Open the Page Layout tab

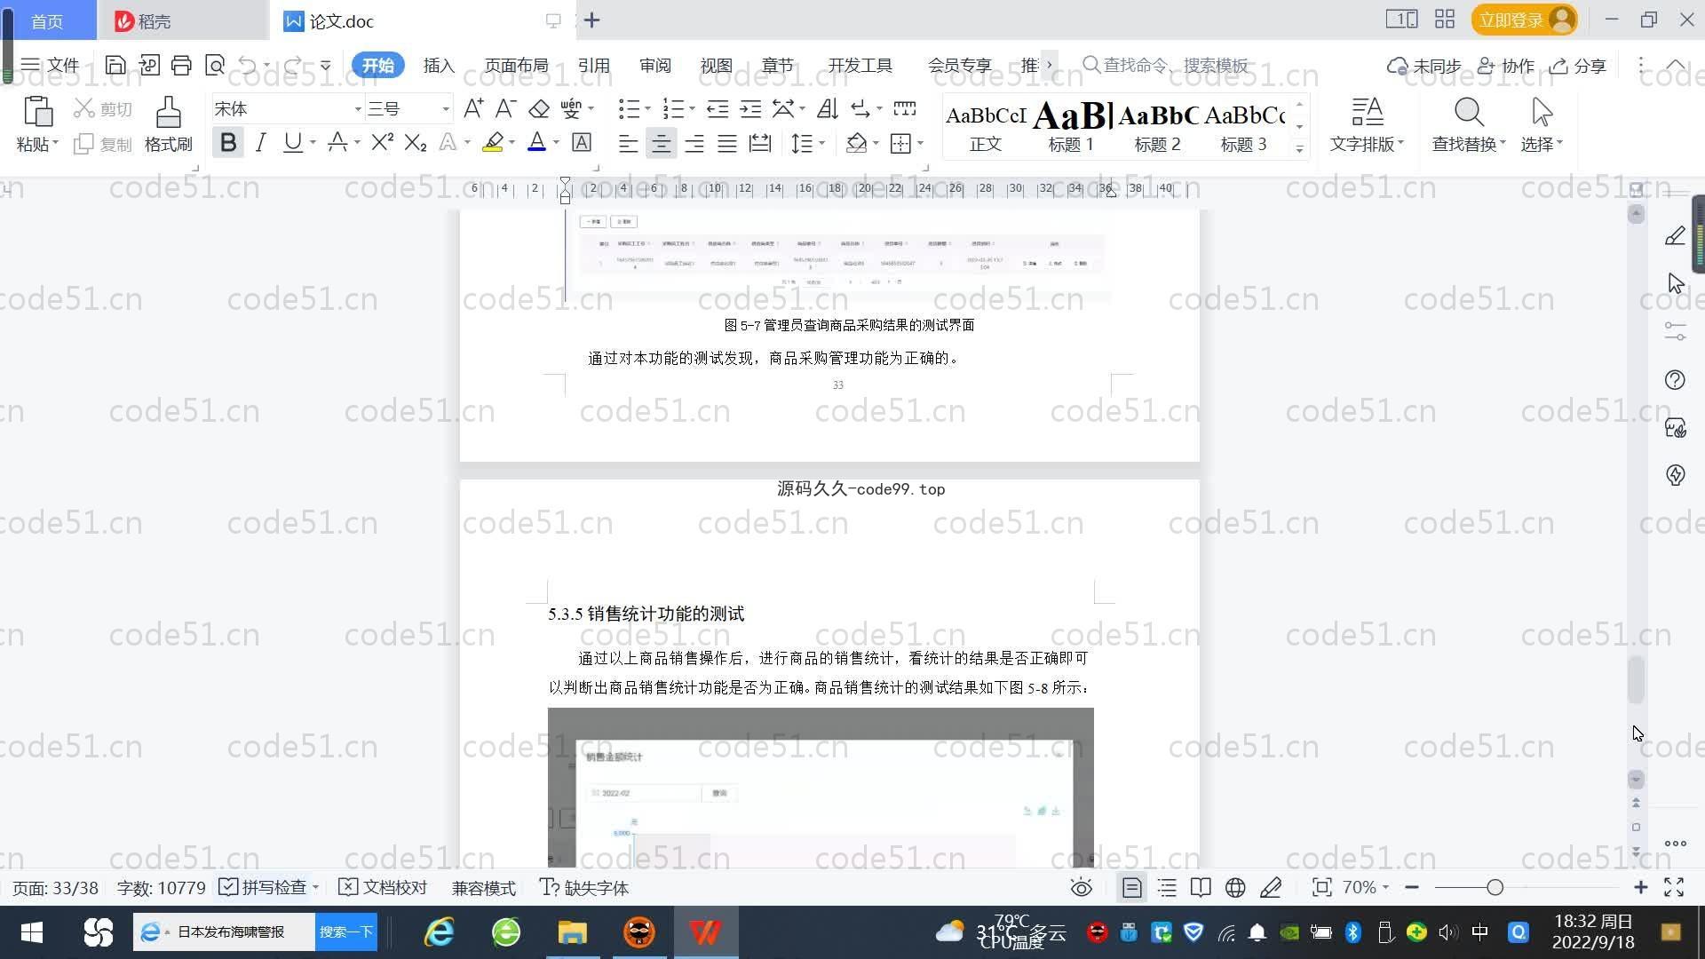point(516,65)
